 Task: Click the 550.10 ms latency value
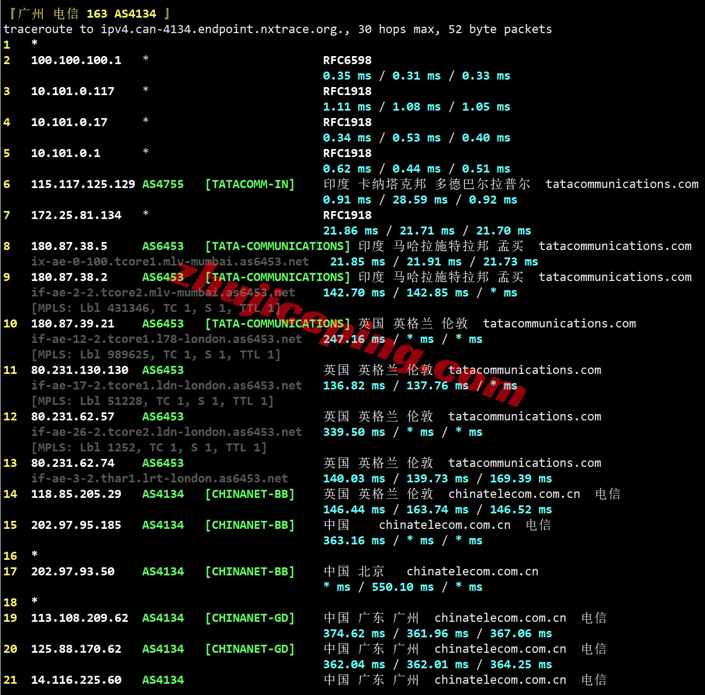403,587
